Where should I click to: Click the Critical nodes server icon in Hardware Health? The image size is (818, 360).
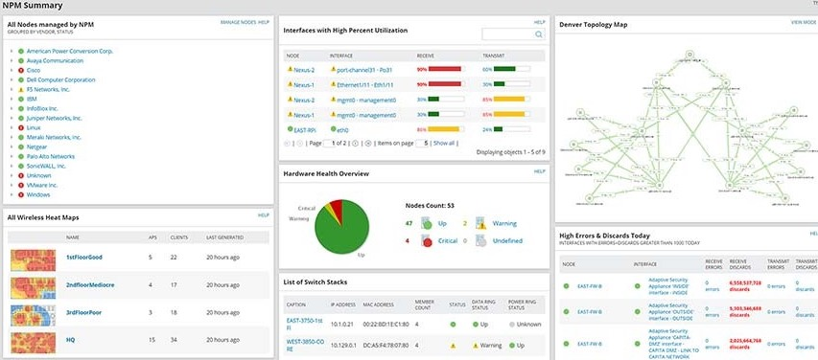(427, 240)
